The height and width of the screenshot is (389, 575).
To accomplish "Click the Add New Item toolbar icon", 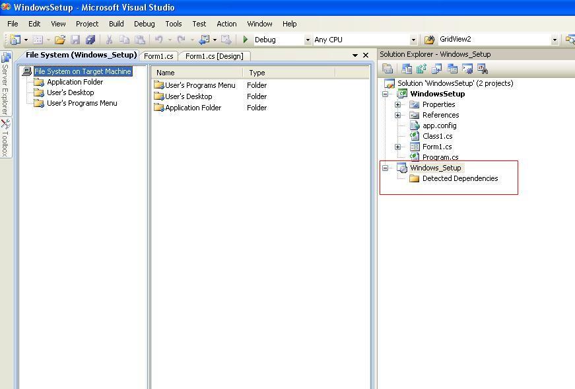I will click(38, 39).
